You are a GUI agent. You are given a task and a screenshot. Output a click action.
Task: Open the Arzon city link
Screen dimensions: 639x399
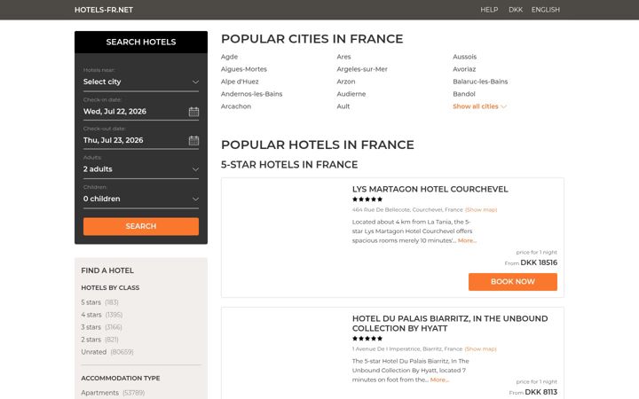[346, 82]
